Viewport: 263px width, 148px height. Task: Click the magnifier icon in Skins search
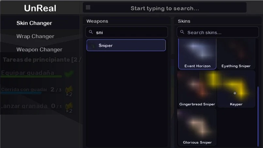pyautogui.click(x=182, y=32)
